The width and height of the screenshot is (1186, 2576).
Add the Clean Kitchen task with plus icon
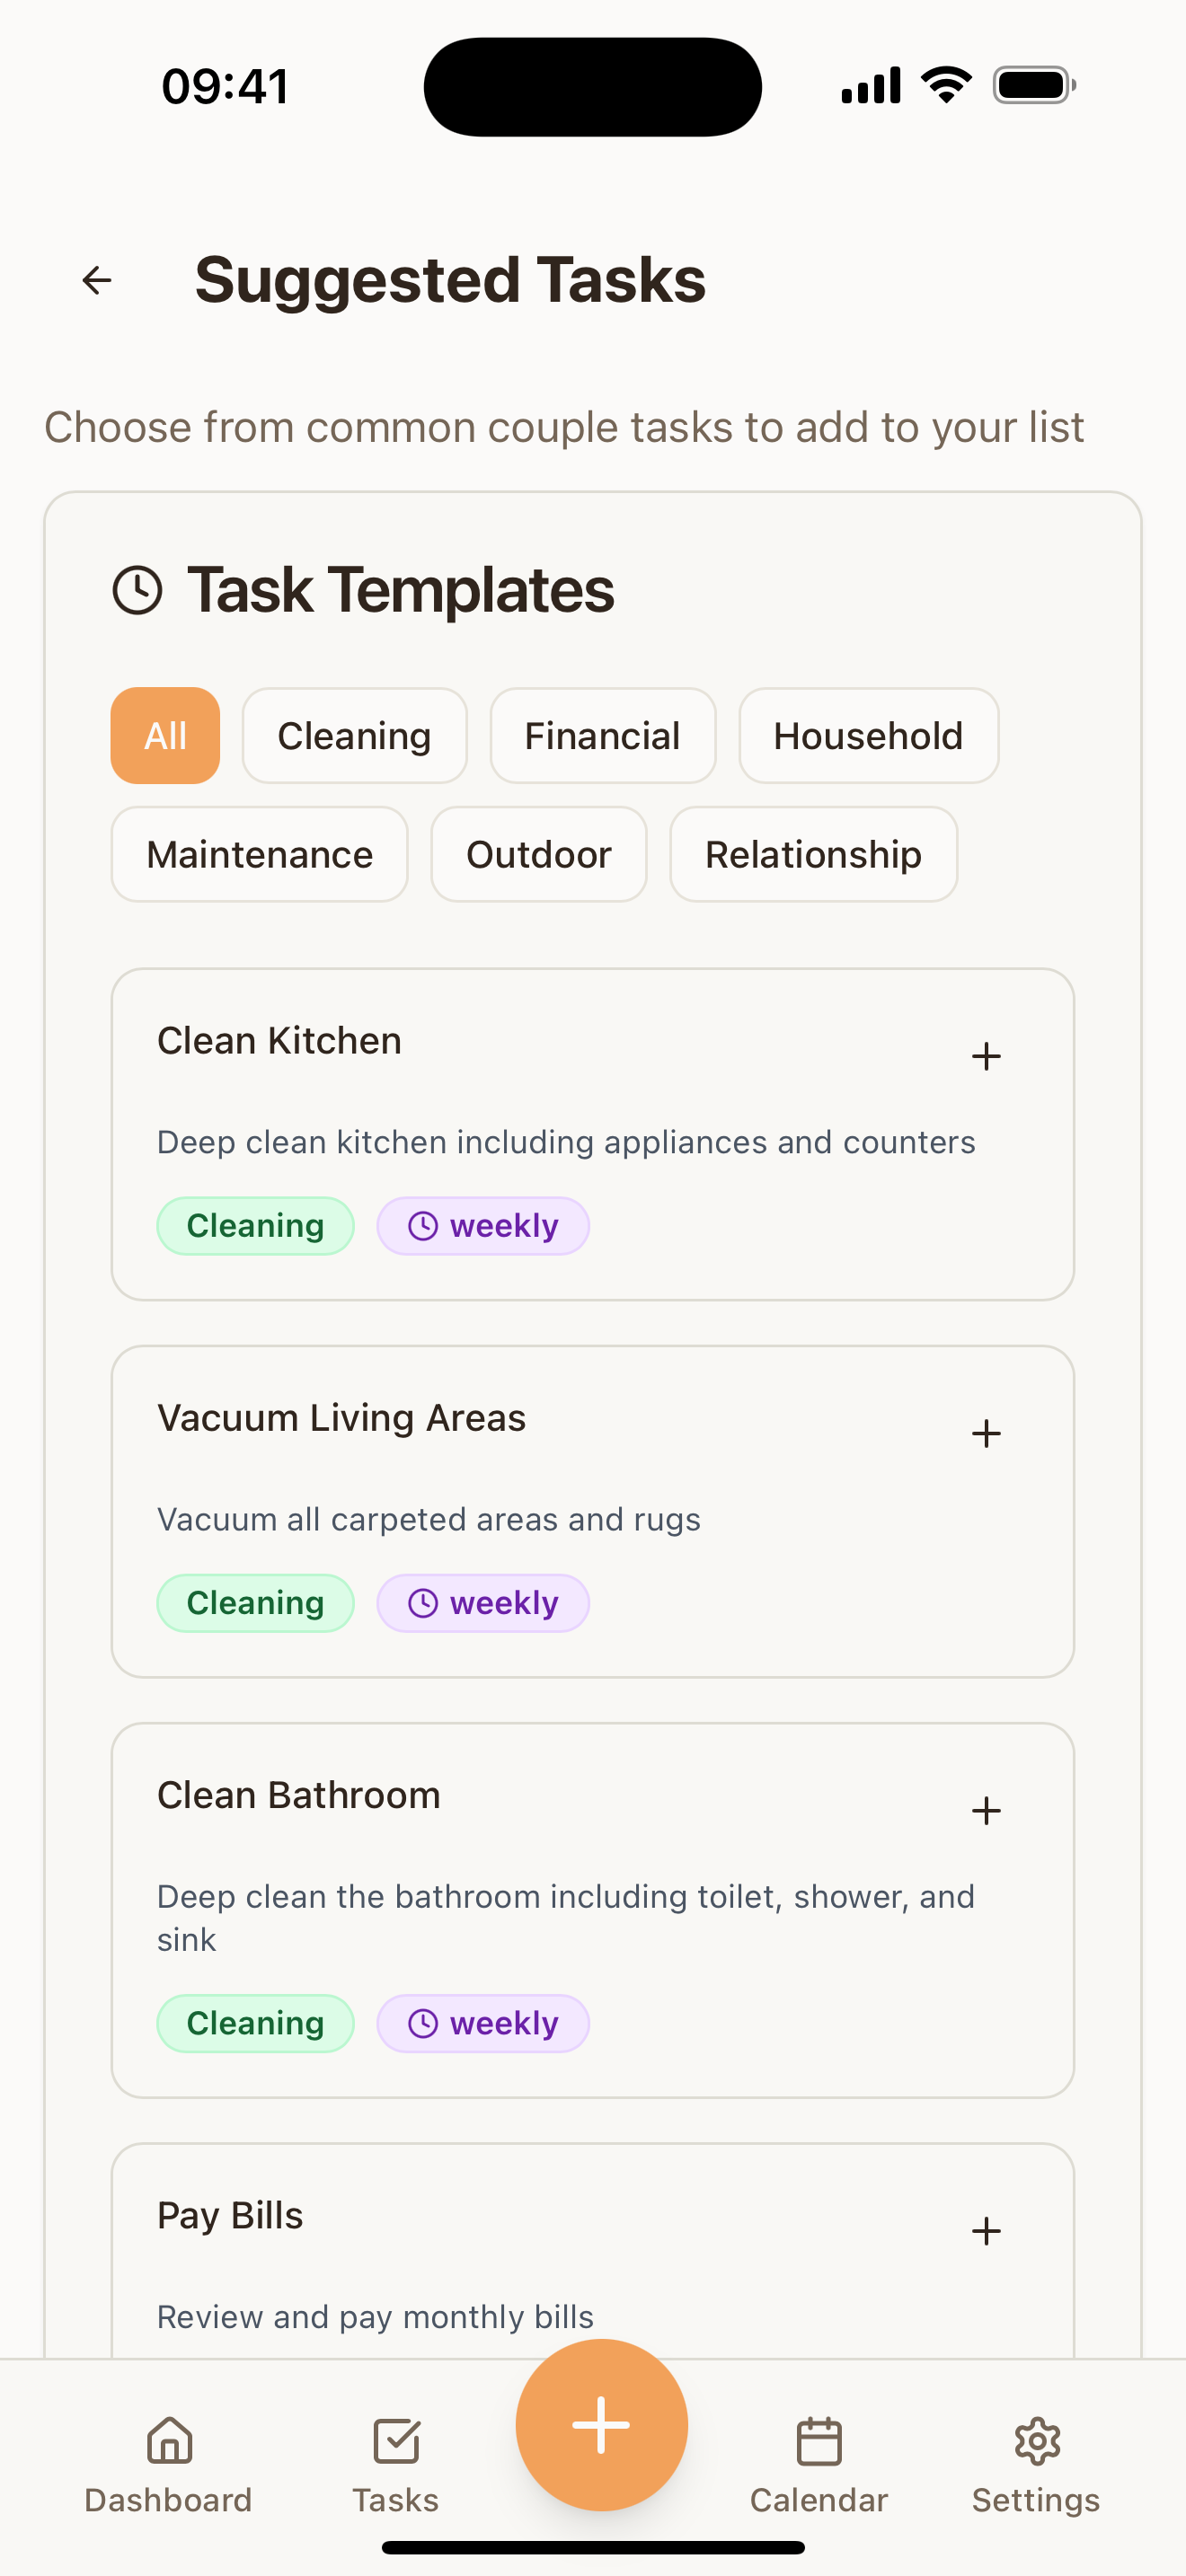click(x=986, y=1056)
